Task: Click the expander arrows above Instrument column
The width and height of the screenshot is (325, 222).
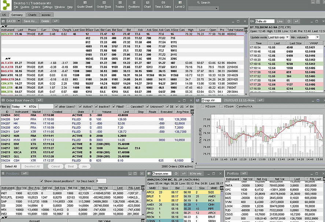Action: [x=4, y=26]
